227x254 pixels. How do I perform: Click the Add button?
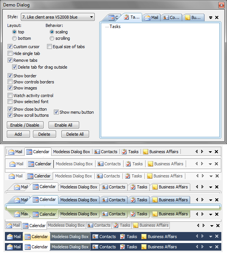18,134
